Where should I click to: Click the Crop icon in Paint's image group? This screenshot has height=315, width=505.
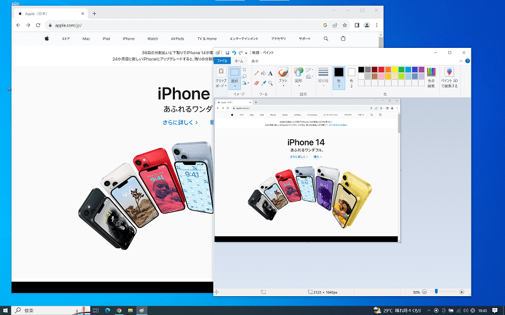tap(244, 69)
